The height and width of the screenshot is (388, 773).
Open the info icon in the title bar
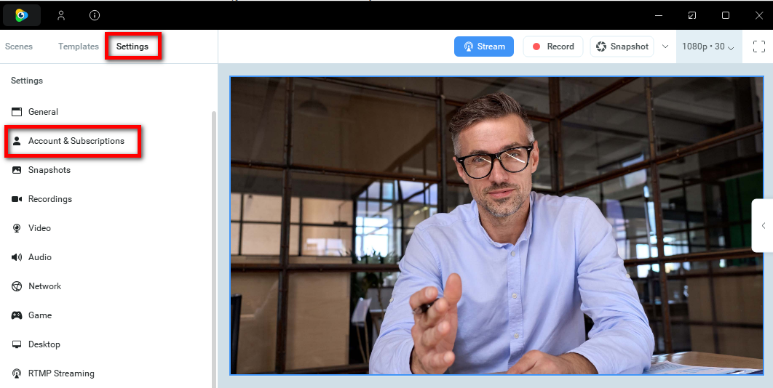(x=95, y=15)
